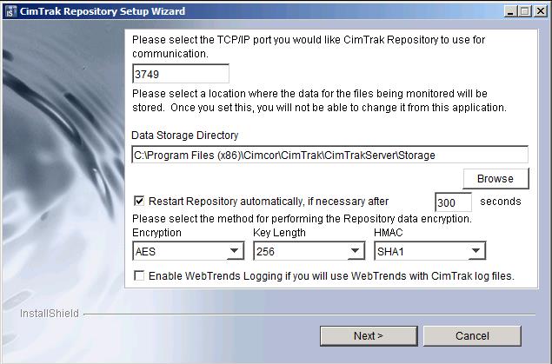552x364 pixels.
Task: Click the InstallShield label at bottom left
Action: [x=49, y=314]
